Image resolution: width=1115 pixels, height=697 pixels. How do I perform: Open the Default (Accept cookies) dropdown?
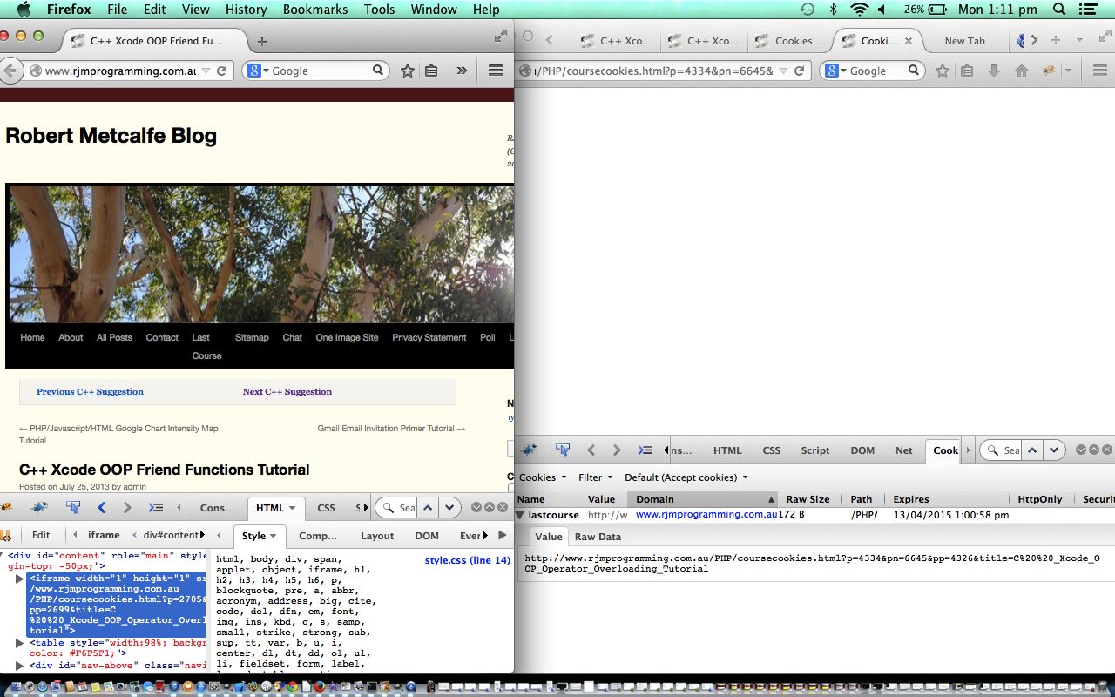[686, 477]
